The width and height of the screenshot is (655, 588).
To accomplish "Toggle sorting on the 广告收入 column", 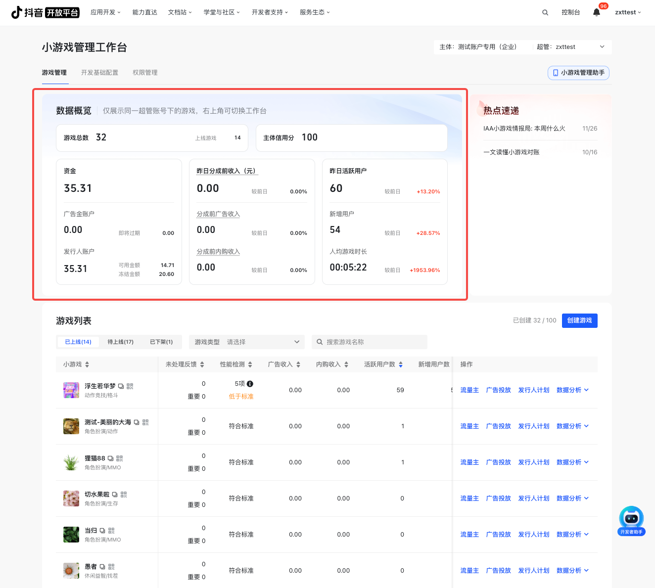I will (x=298, y=364).
